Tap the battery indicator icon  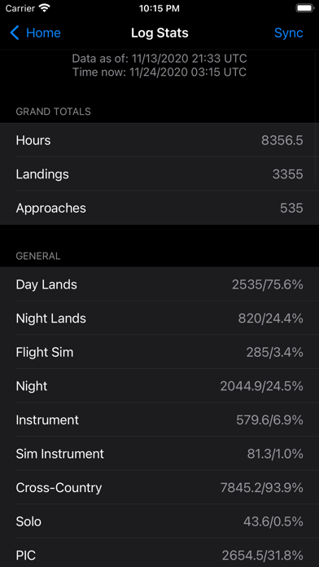(305, 8)
